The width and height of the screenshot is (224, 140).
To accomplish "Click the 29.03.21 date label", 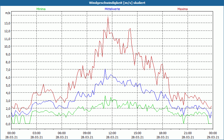I will (213, 137).
